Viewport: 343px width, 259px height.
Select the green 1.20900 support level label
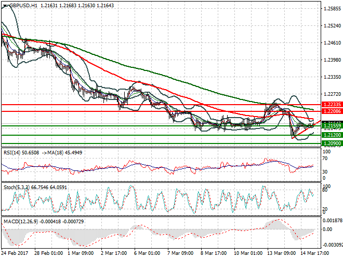tap(331, 143)
